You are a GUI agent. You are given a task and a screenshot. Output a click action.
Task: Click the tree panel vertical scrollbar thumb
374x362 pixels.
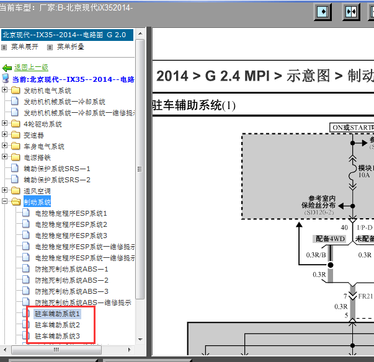(x=140, y=169)
